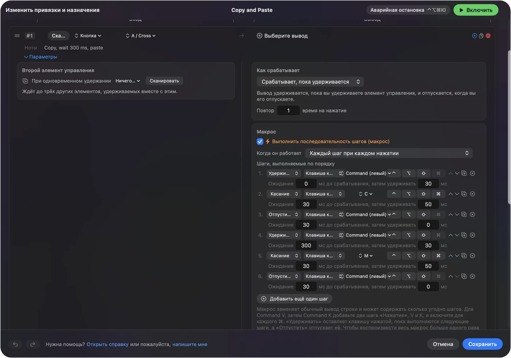Move macro step 2 down

click(x=457, y=194)
